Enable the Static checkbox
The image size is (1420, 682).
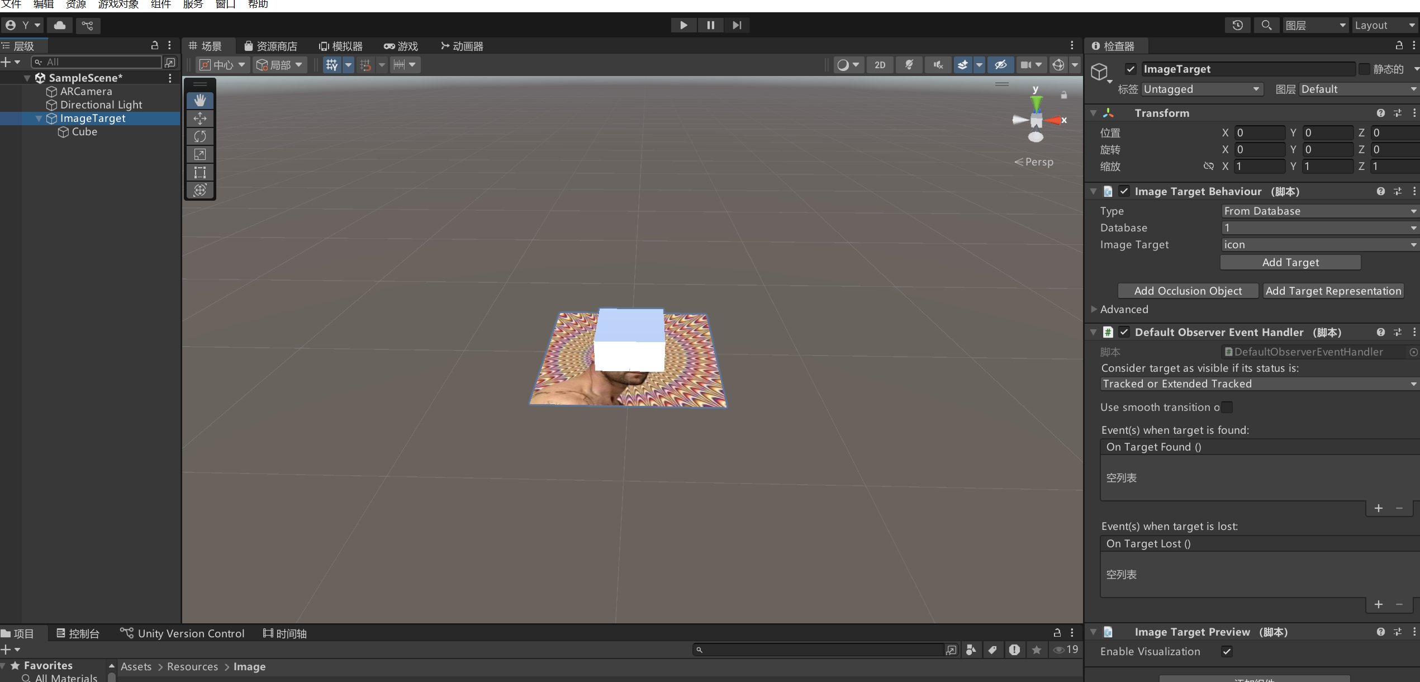1364,69
